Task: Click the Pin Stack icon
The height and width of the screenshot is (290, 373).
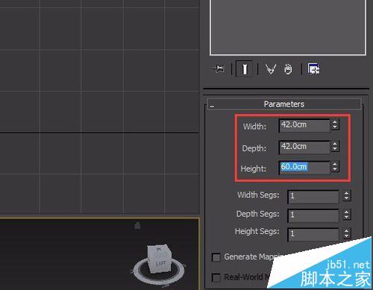Action: [x=218, y=69]
